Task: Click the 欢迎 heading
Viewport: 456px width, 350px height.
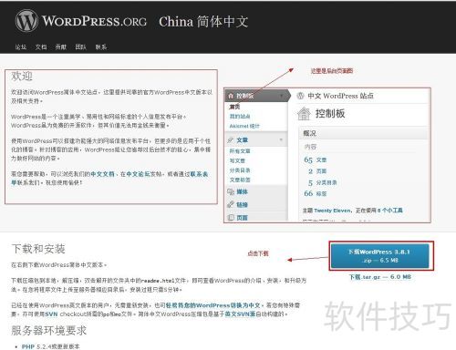Action: click(22, 77)
